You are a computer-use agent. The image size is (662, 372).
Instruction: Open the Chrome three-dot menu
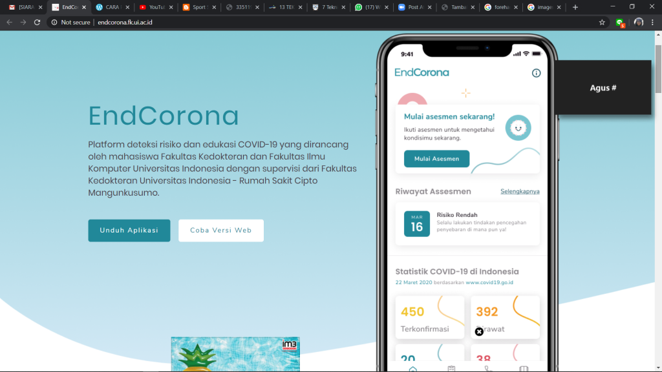653,23
